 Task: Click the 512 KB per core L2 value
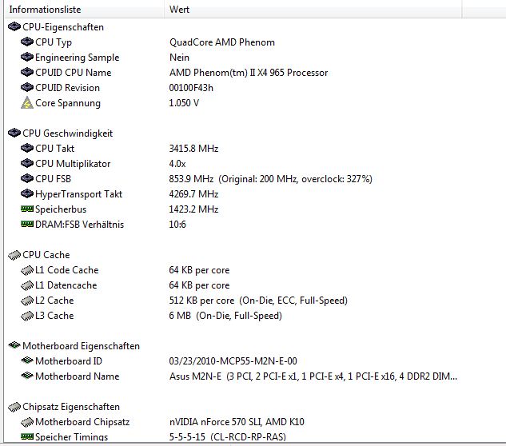[258, 301]
